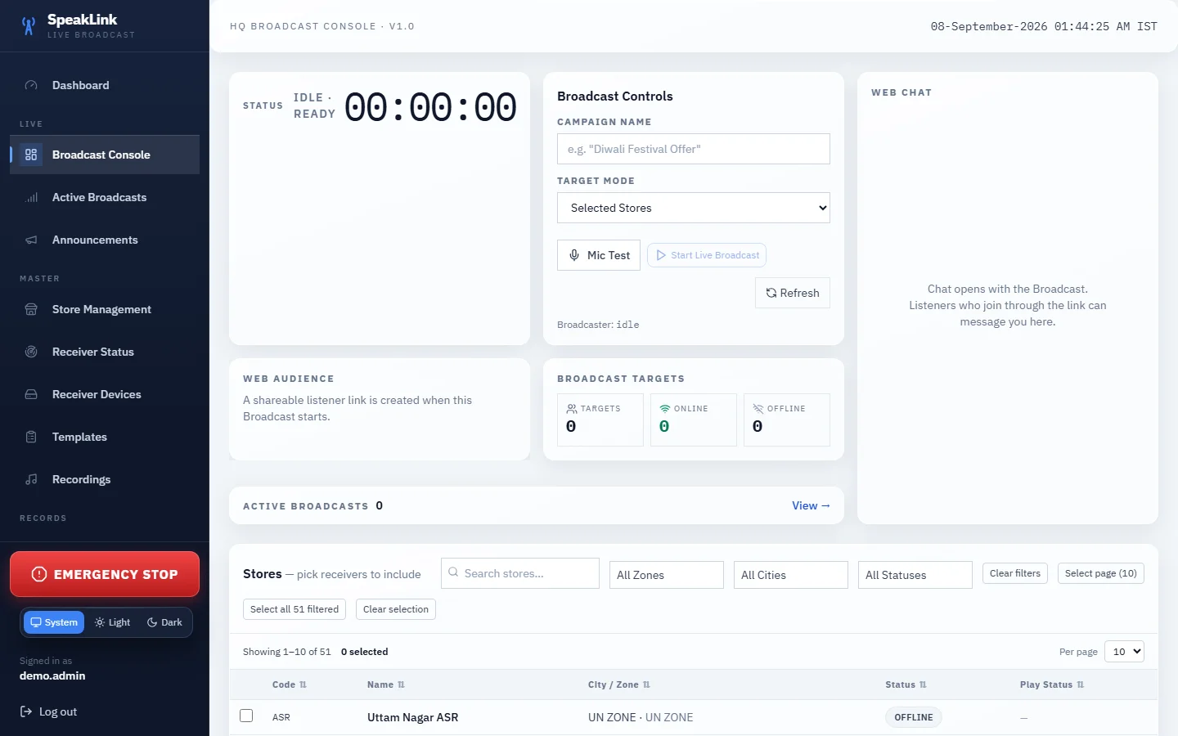Sort table by the Status column
Screen dimensions: 1178x736
point(906,684)
